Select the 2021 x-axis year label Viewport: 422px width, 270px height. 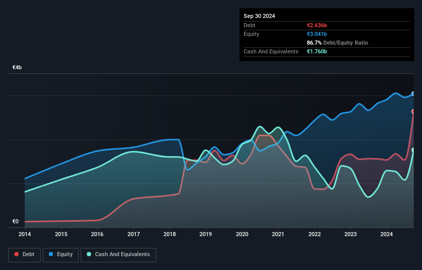278,235
